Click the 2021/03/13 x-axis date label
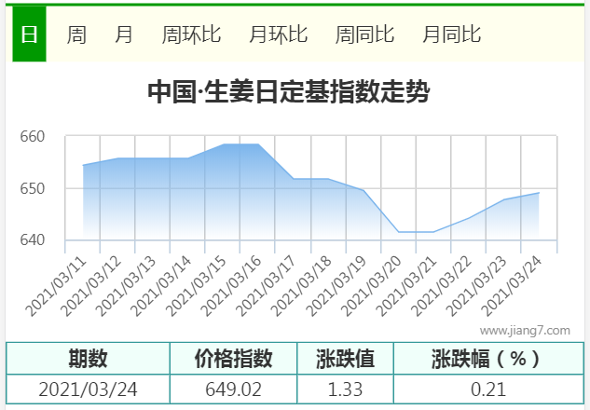590x410 pixels. (126, 287)
